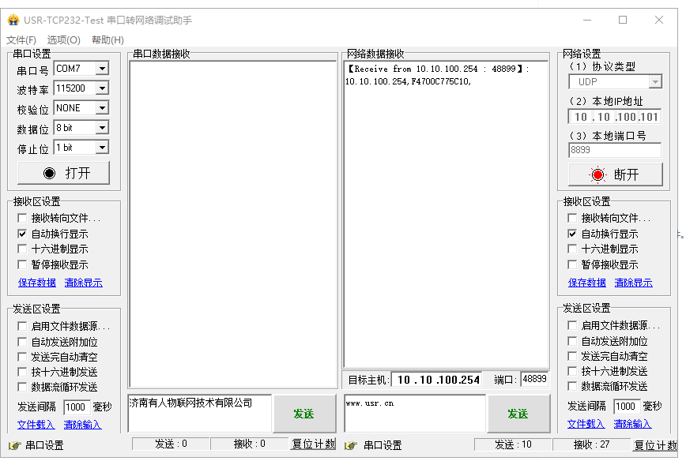This screenshot has height=461, width=686.
Task: Click the network-side 复位计数 button
Action: tap(654, 445)
